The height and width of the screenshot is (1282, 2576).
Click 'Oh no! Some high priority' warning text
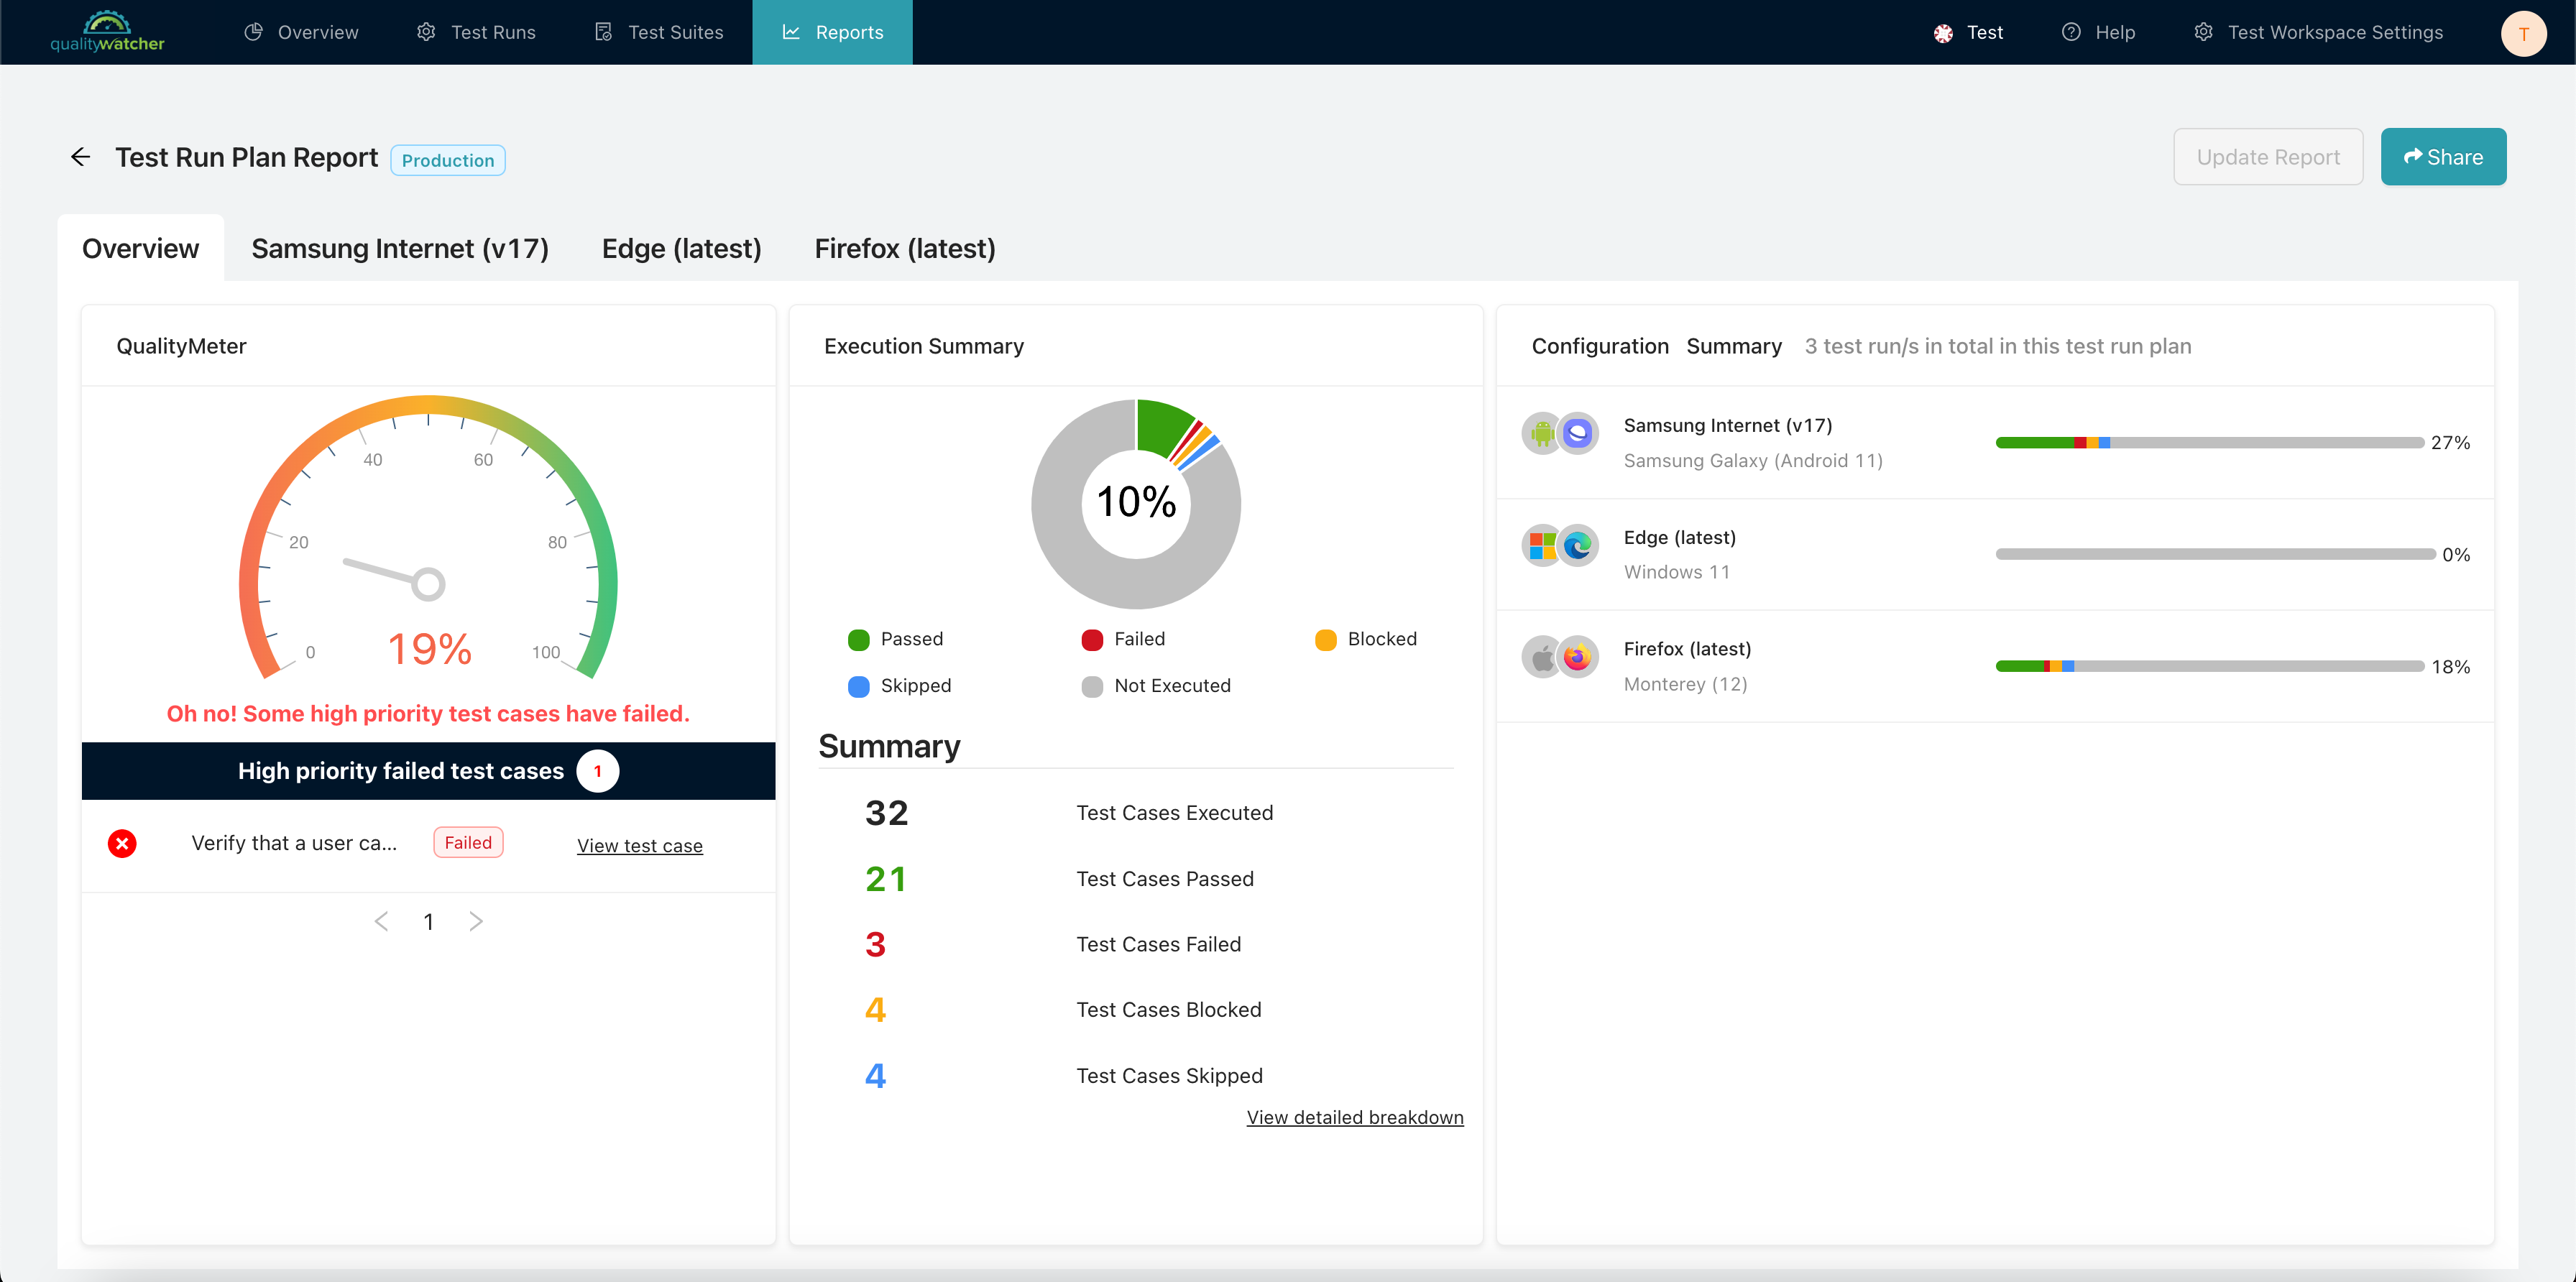pos(428,714)
